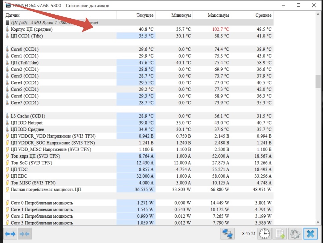Select the Core7 (CCD1) row
The height and width of the screenshot is (243, 324).
click(139, 103)
